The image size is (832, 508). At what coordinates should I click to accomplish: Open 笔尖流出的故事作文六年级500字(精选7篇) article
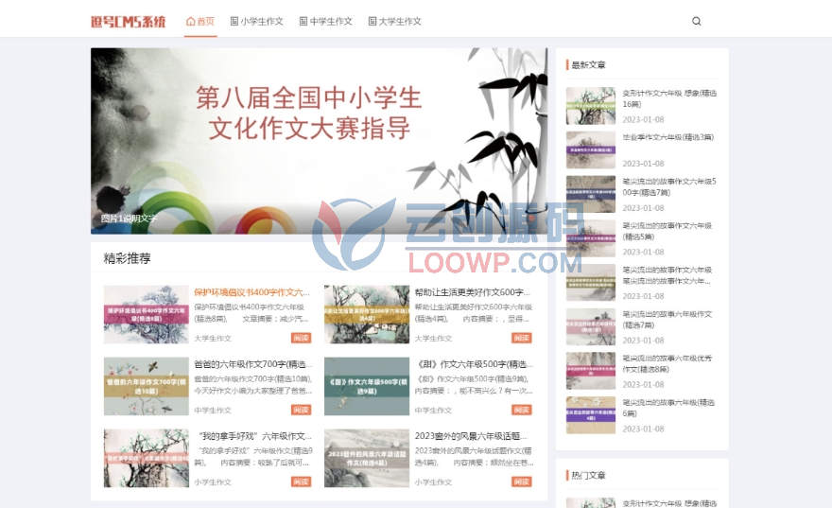click(669, 187)
